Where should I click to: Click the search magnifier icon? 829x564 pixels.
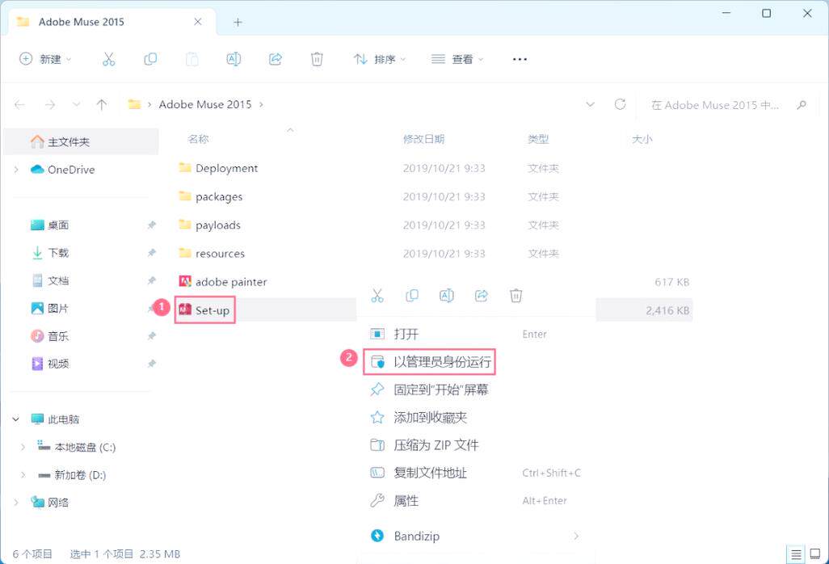[802, 105]
